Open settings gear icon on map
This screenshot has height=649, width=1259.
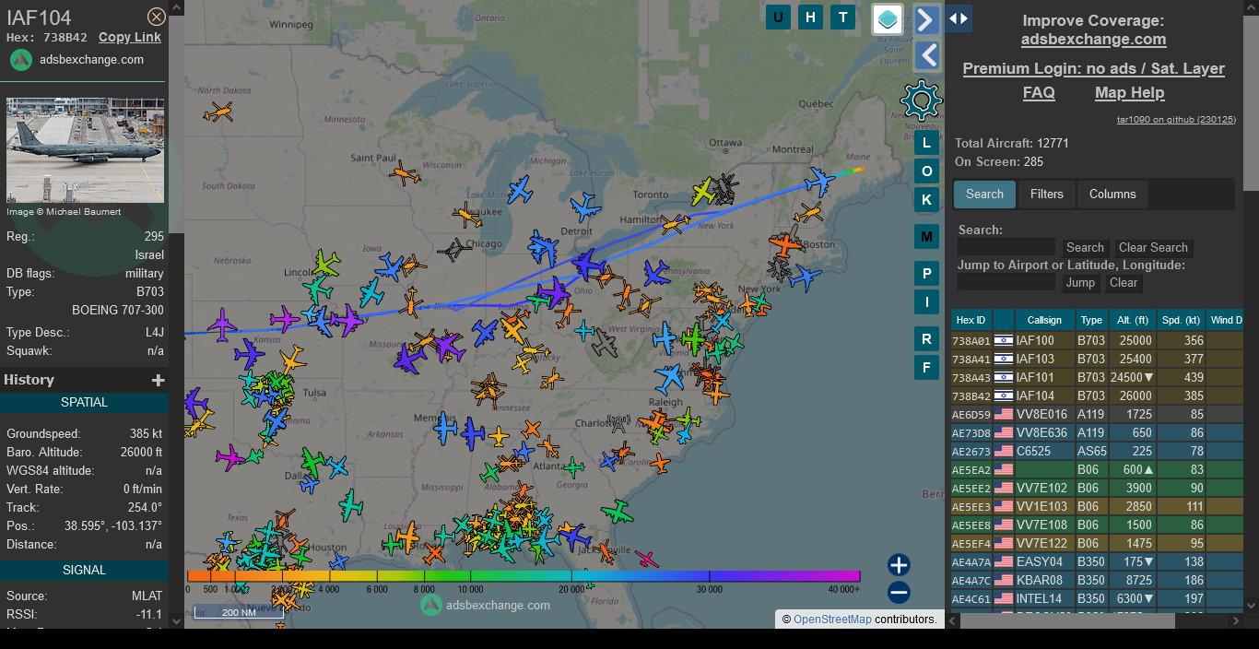922,100
